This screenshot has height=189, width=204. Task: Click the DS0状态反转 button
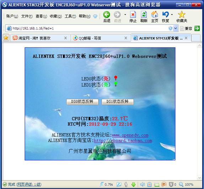[82, 102]
